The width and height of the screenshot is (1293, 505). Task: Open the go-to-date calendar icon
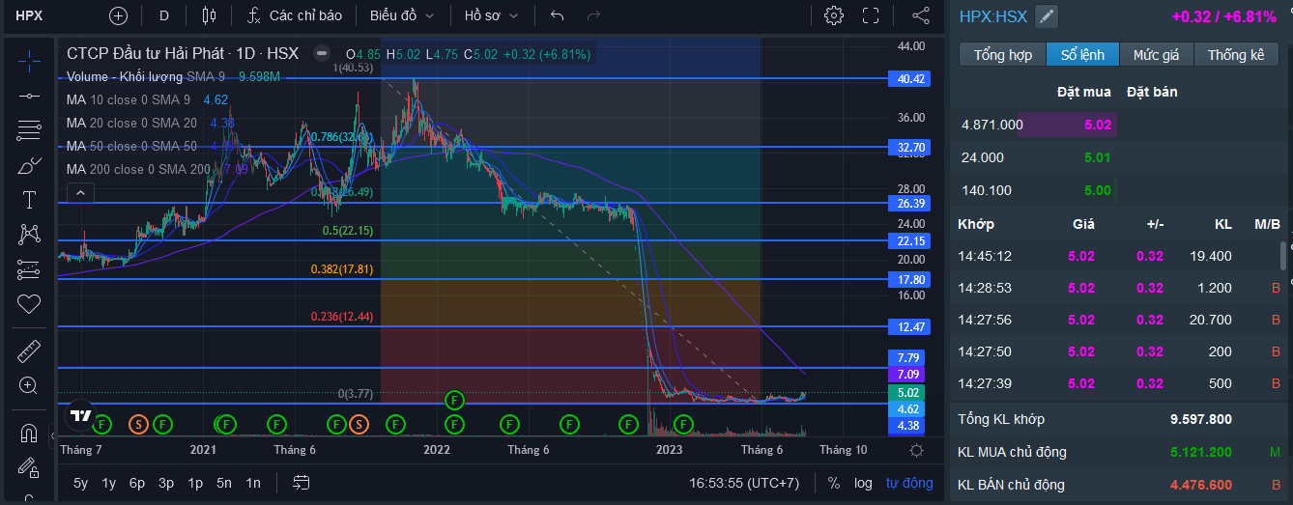[x=302, y=482]
